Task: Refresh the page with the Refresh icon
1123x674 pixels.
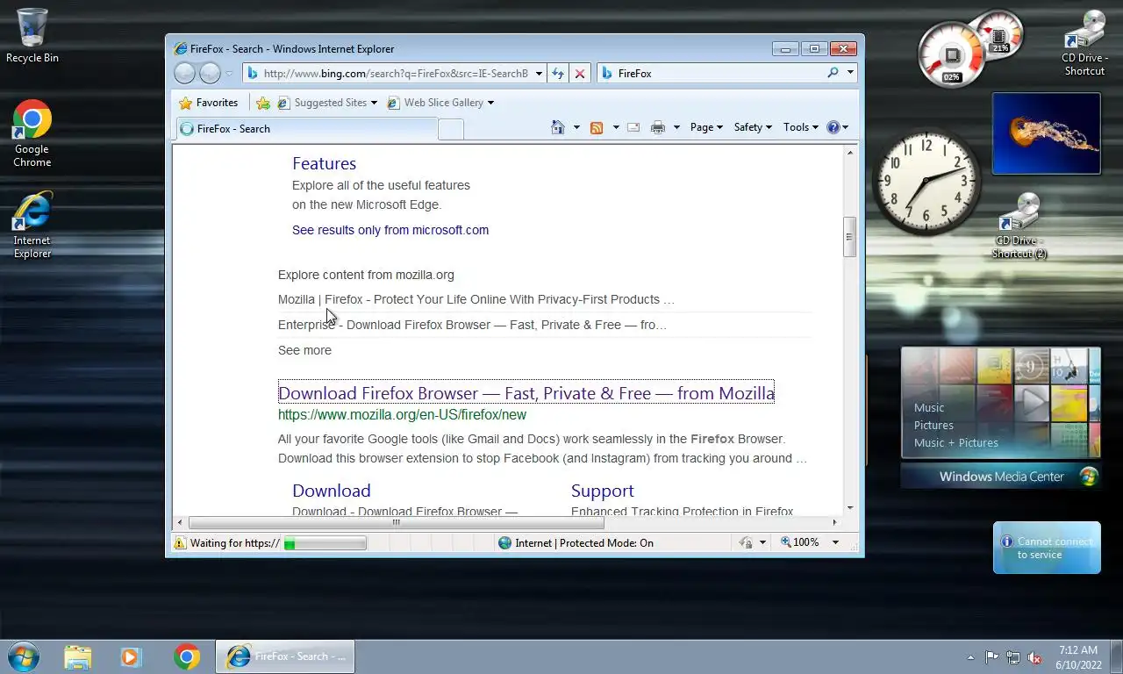Action: 557,74
